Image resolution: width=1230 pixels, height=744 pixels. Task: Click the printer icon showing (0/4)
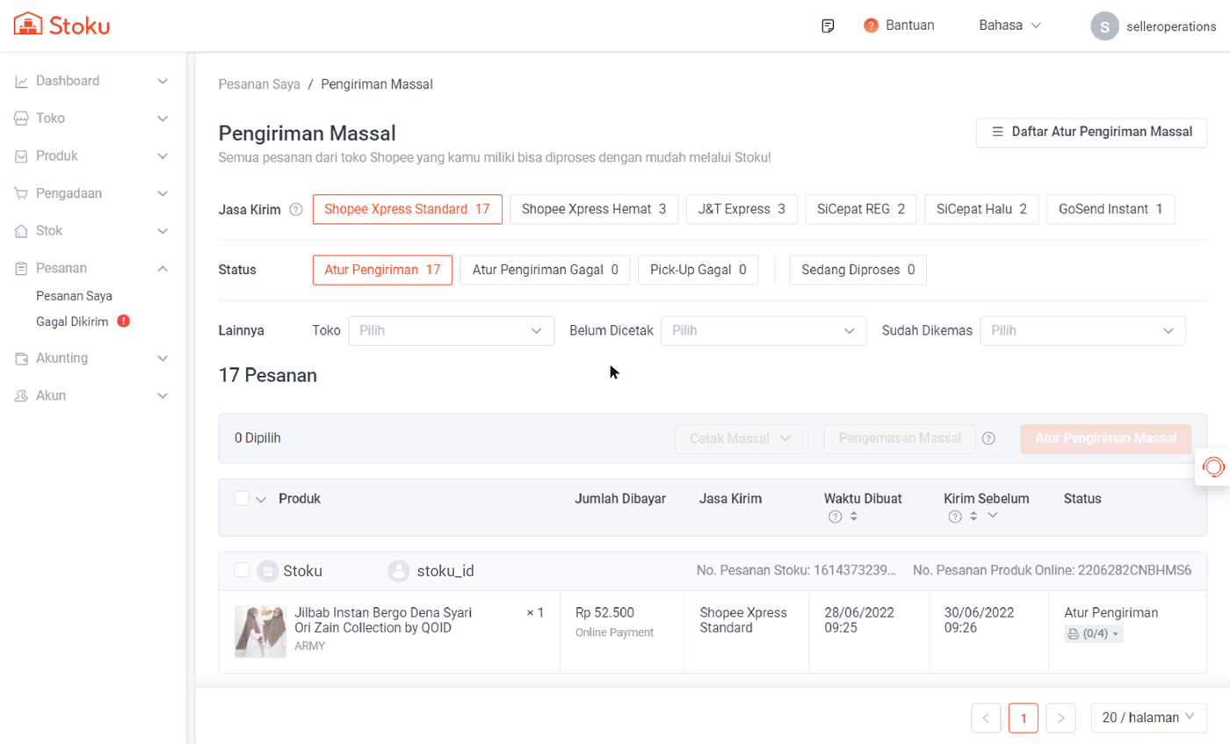(x=1072, y=633)
